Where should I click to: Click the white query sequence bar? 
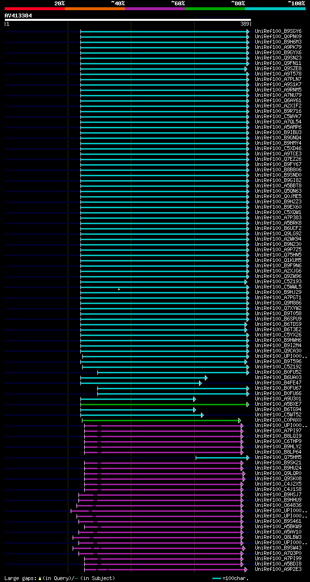128,20
